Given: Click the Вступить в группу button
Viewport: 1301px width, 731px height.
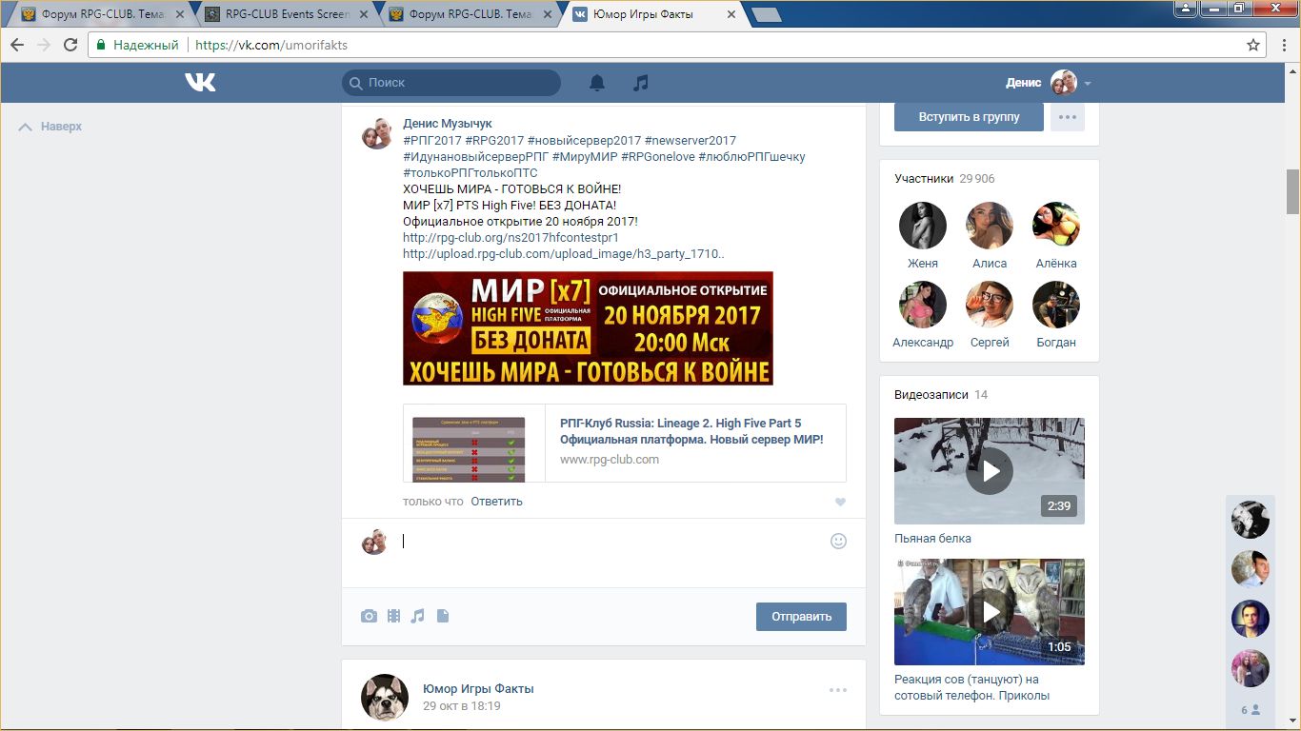Looking at the screenshot, I should [x=969, y=117].
